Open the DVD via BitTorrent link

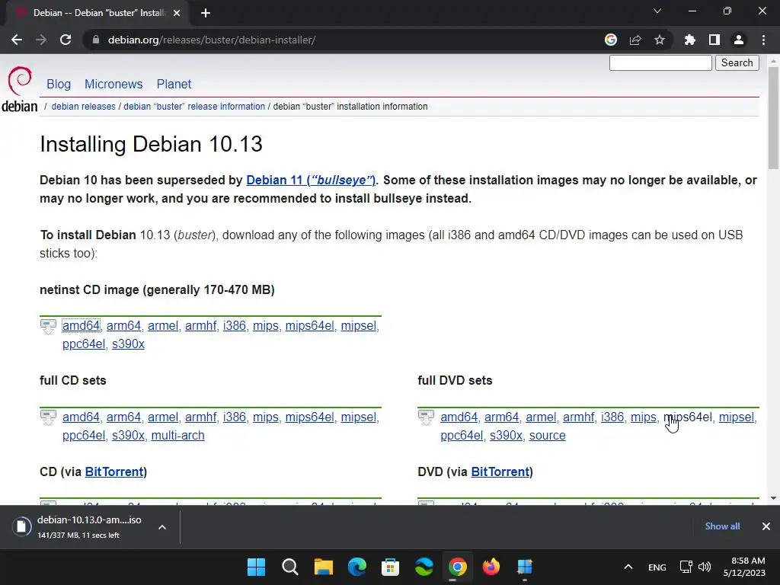(x=500, y=472)
